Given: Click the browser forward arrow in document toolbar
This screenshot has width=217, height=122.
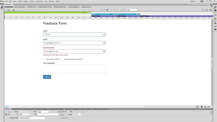Looking at the screenshot, I should (x=104, y=10).
